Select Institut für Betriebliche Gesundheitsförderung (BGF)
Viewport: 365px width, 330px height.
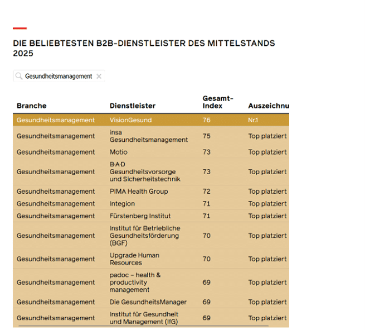[x=145, y=236]
